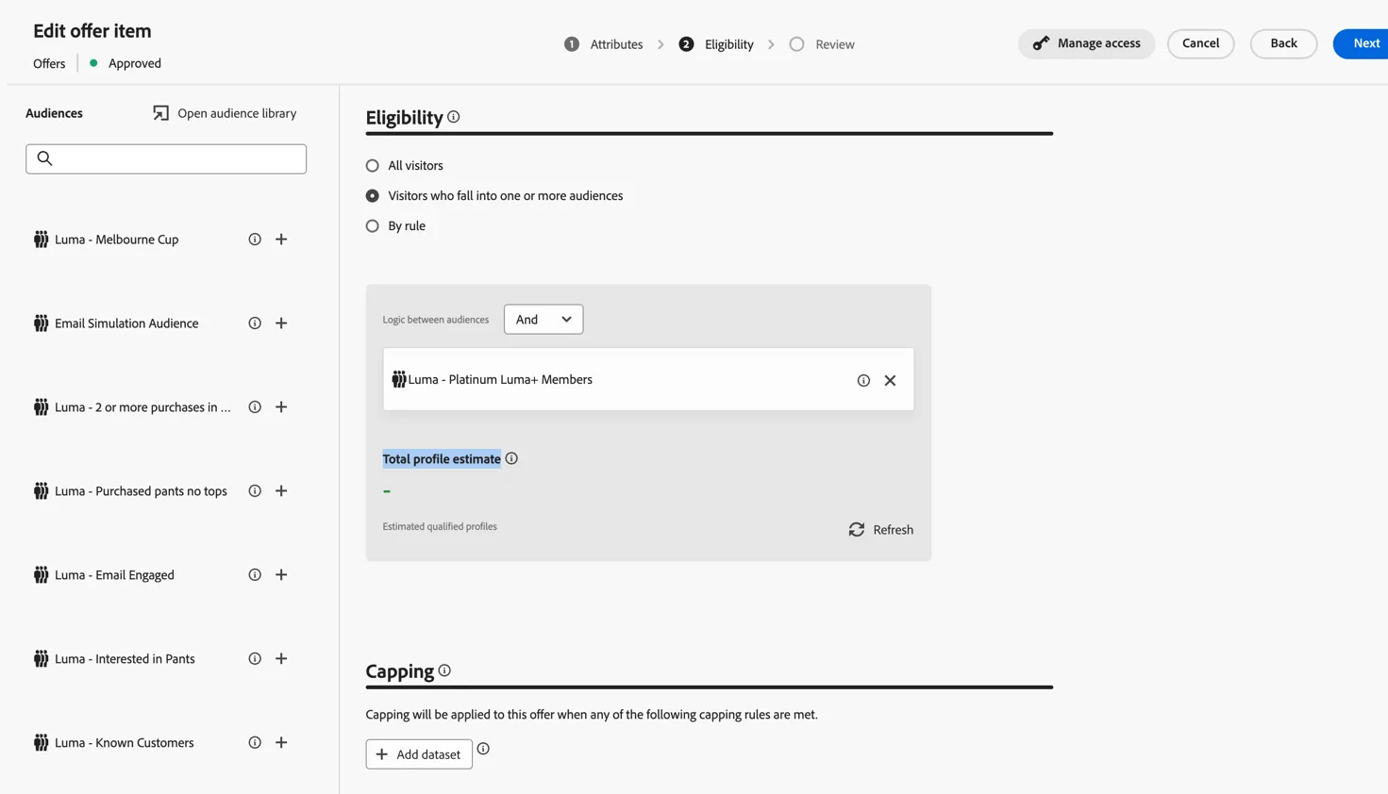
Task: Select the By rule radio option
Action: click(373, 226)
